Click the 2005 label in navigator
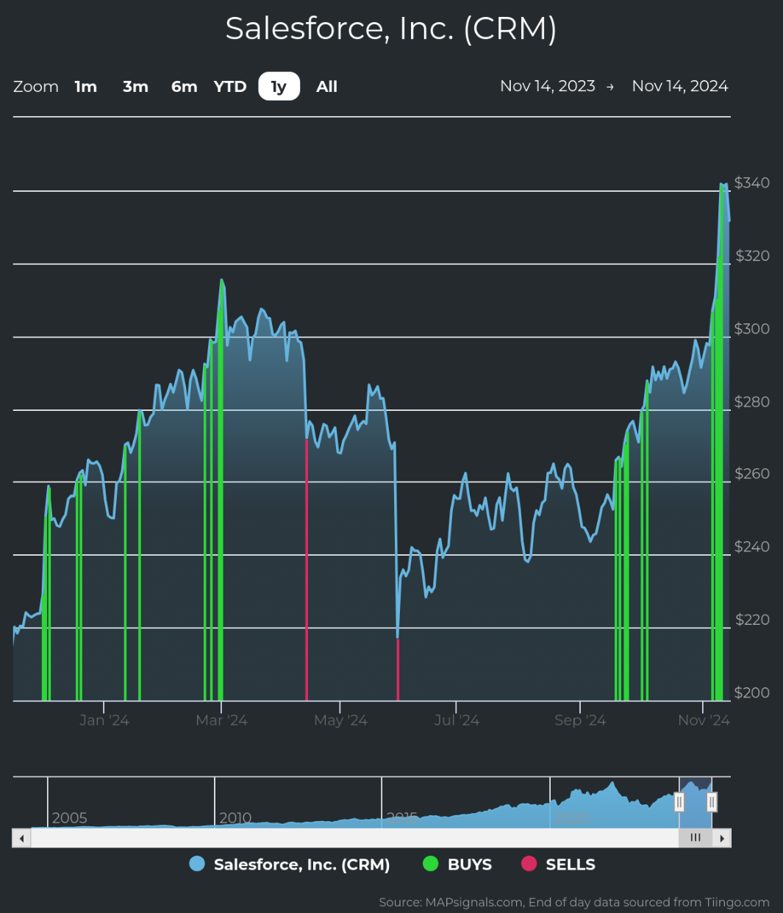 point(69,817)
